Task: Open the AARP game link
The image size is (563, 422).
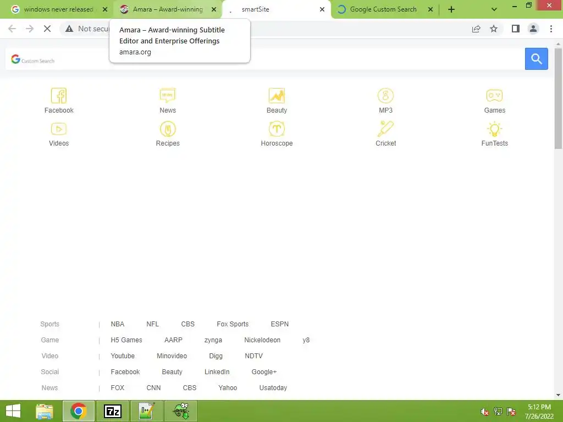Action: click(x=173, y=340)
